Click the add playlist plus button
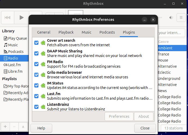The width and height of the screenshot is (188, 135). [5, 127]
